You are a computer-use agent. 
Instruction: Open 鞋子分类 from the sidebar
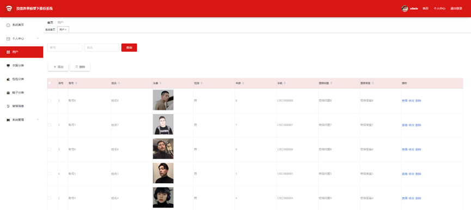pyautogui.click(x=18, y=93)
